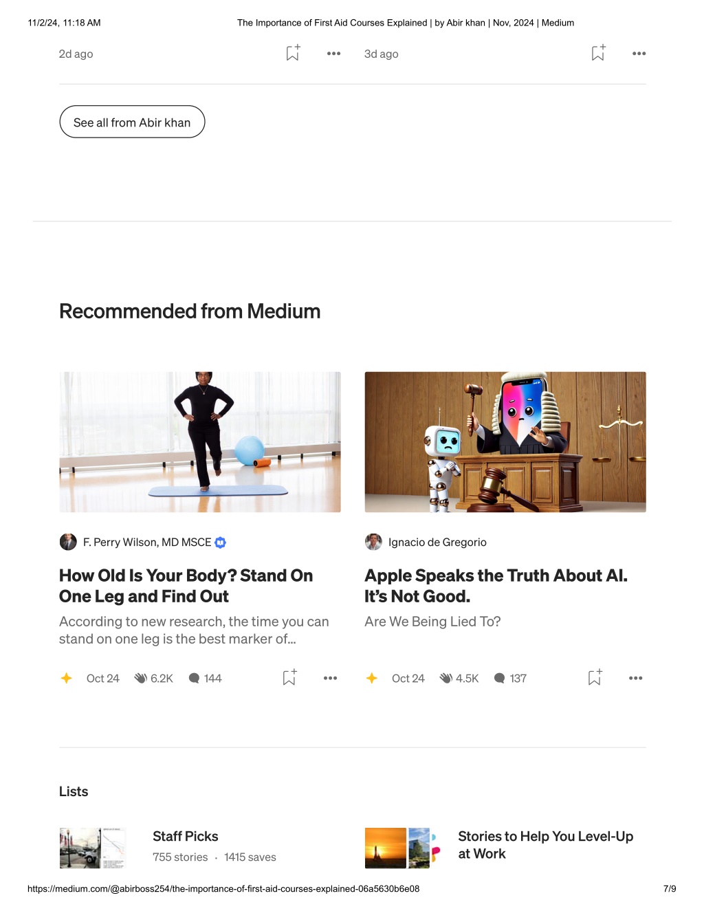Viewport: 704px width, 911px height.
Task: Open three-dot menu for one-leg article
Action: [x=330, y=678]
